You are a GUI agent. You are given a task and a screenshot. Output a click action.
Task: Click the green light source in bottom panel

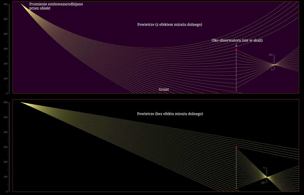(x=22, y=102)
